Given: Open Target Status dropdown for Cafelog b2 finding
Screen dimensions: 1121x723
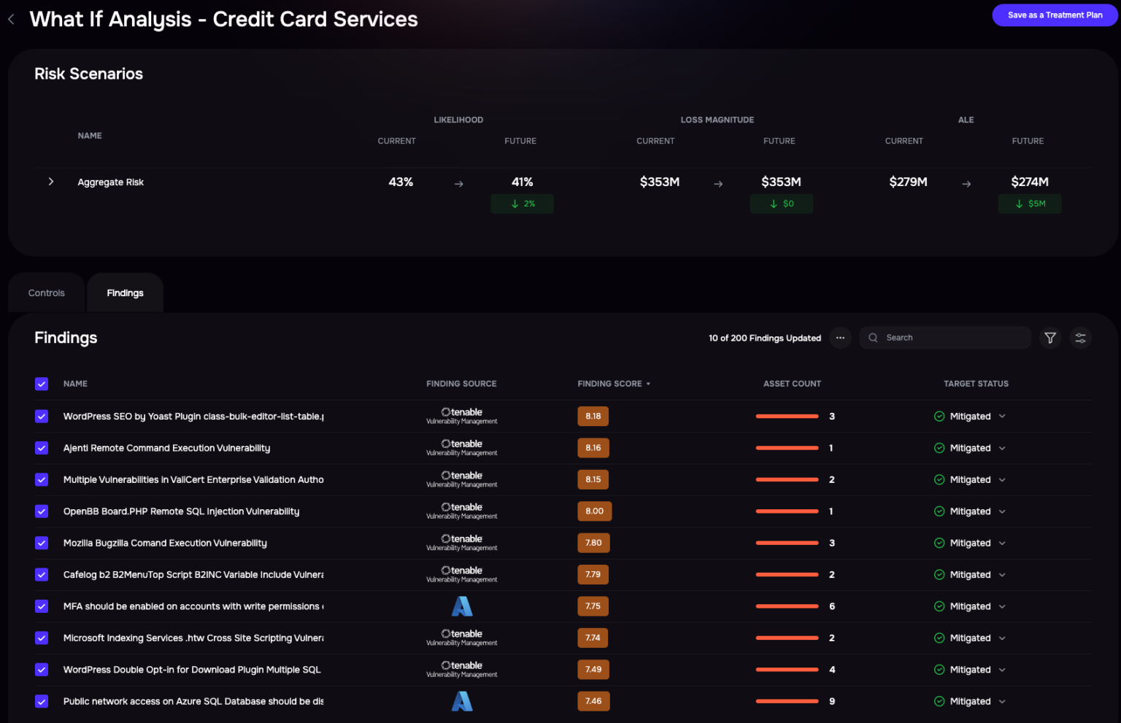Looking at the screenshot, I should (1002, 575).
